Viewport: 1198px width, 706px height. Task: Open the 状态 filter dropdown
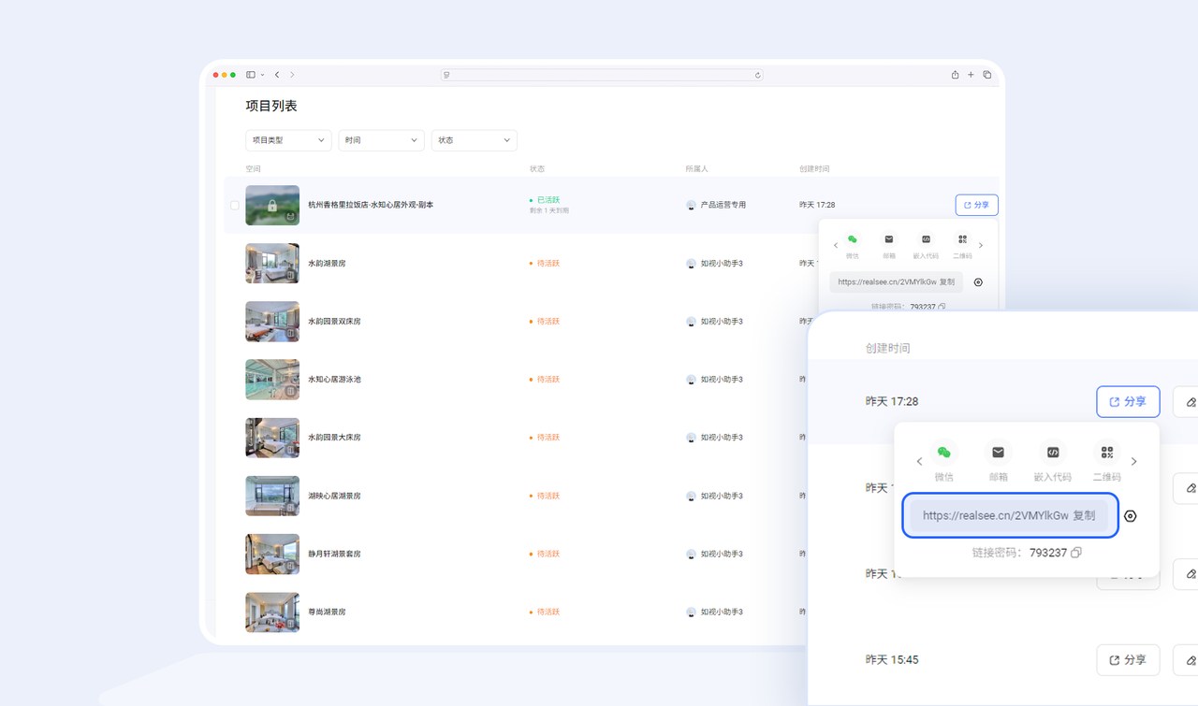474,140
